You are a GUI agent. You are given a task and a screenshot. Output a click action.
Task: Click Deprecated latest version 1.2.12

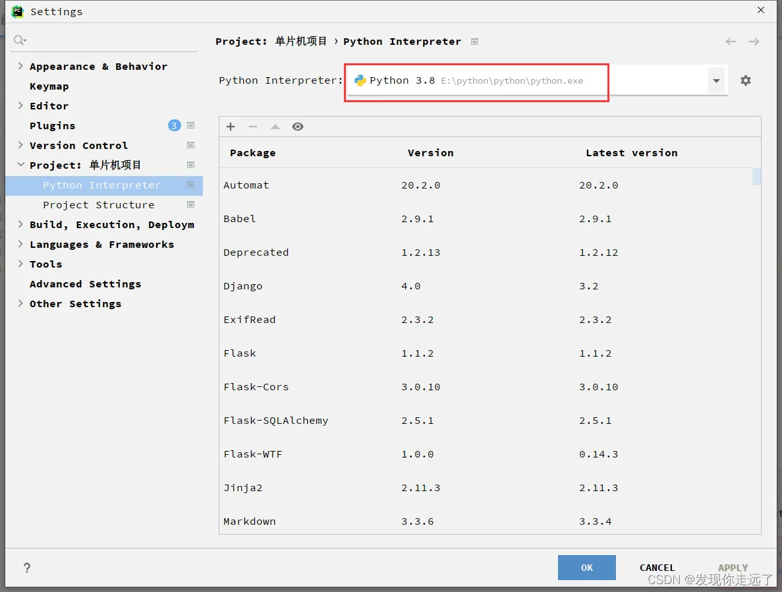tap(598, 252)
